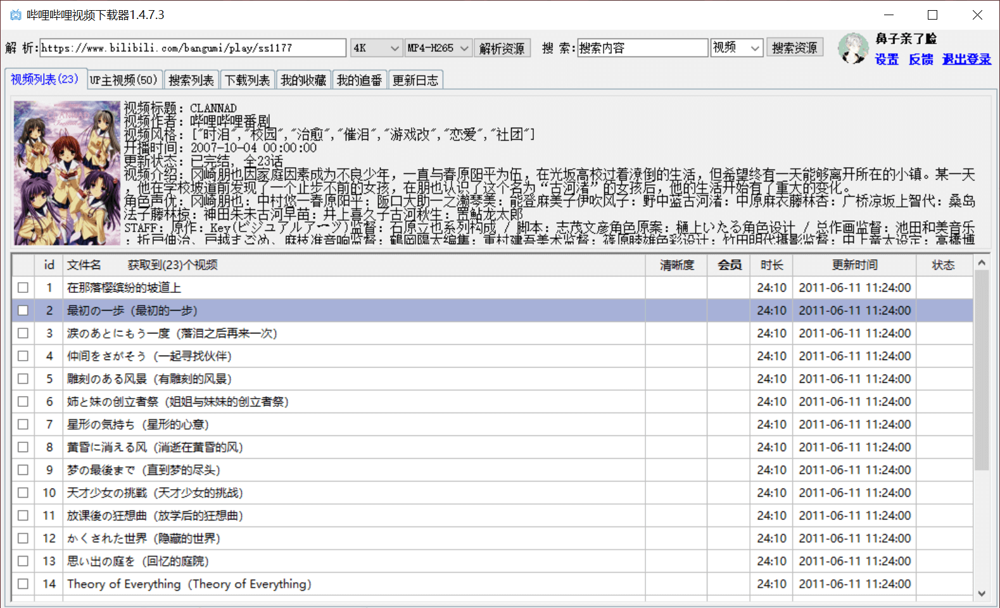Click the 搜索资源 button
The height and width of the screenshot is (608, 1000).
[x=794, y=48]
